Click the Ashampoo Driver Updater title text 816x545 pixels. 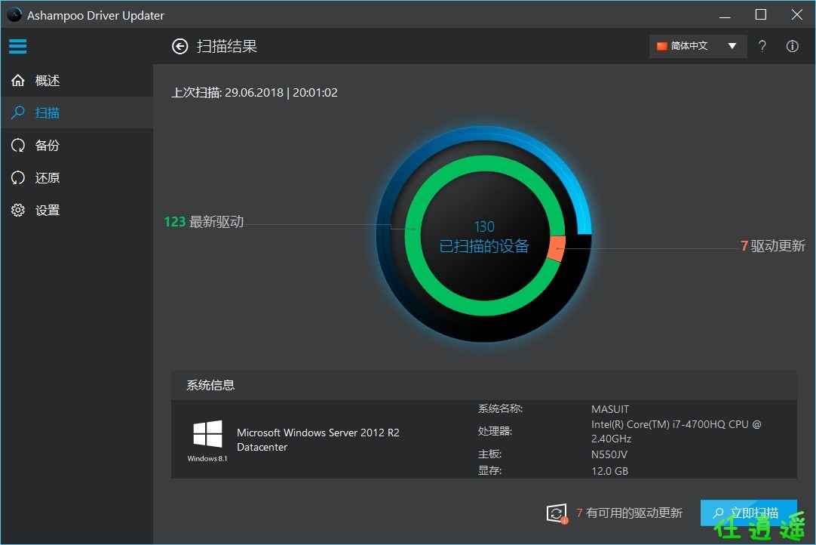[96, 16]
